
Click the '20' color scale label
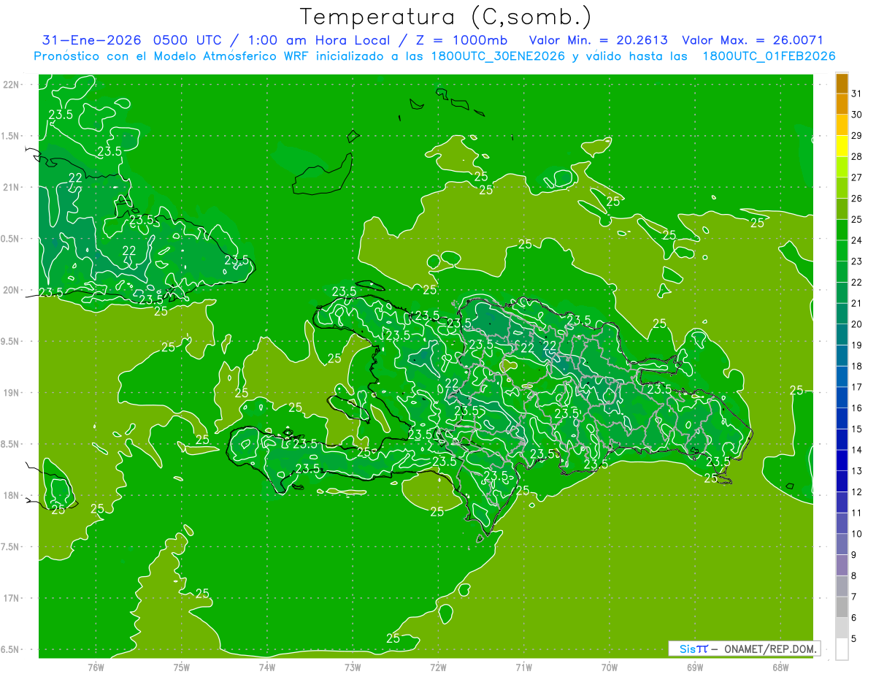point(856,324)
